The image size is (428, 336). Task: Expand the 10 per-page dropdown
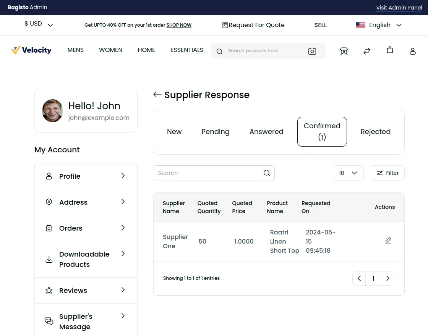[348, 173]
